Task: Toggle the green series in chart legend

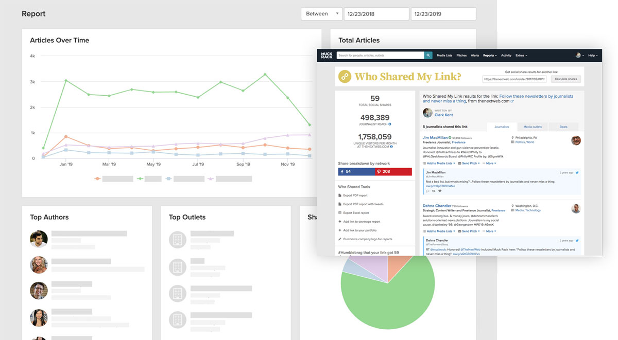Action: [x=140, y=179]
